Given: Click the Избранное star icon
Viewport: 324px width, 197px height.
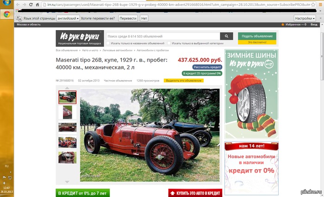Looking at the screenshot, I should pos(283,24).
